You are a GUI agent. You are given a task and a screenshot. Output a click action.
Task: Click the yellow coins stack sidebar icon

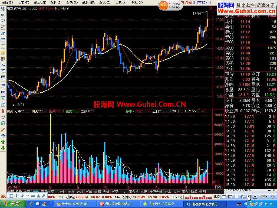(3, 53)
